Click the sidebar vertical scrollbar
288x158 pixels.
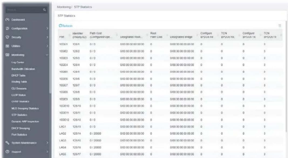coord(50,48)
